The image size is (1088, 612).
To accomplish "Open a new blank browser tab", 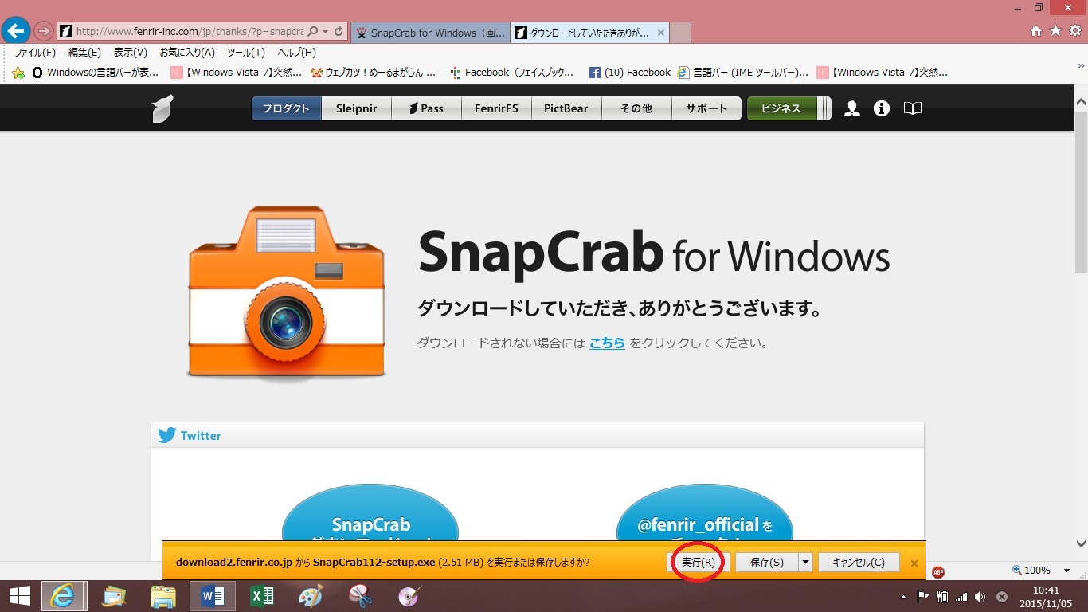I will (x=680, y=33).
